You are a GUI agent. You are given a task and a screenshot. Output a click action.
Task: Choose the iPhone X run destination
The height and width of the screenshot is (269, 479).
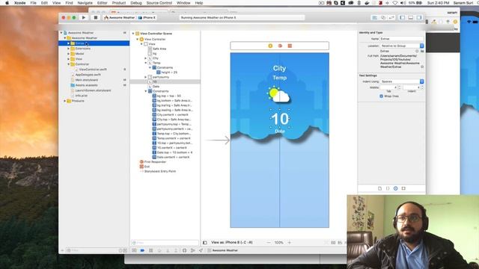[147, 18]
